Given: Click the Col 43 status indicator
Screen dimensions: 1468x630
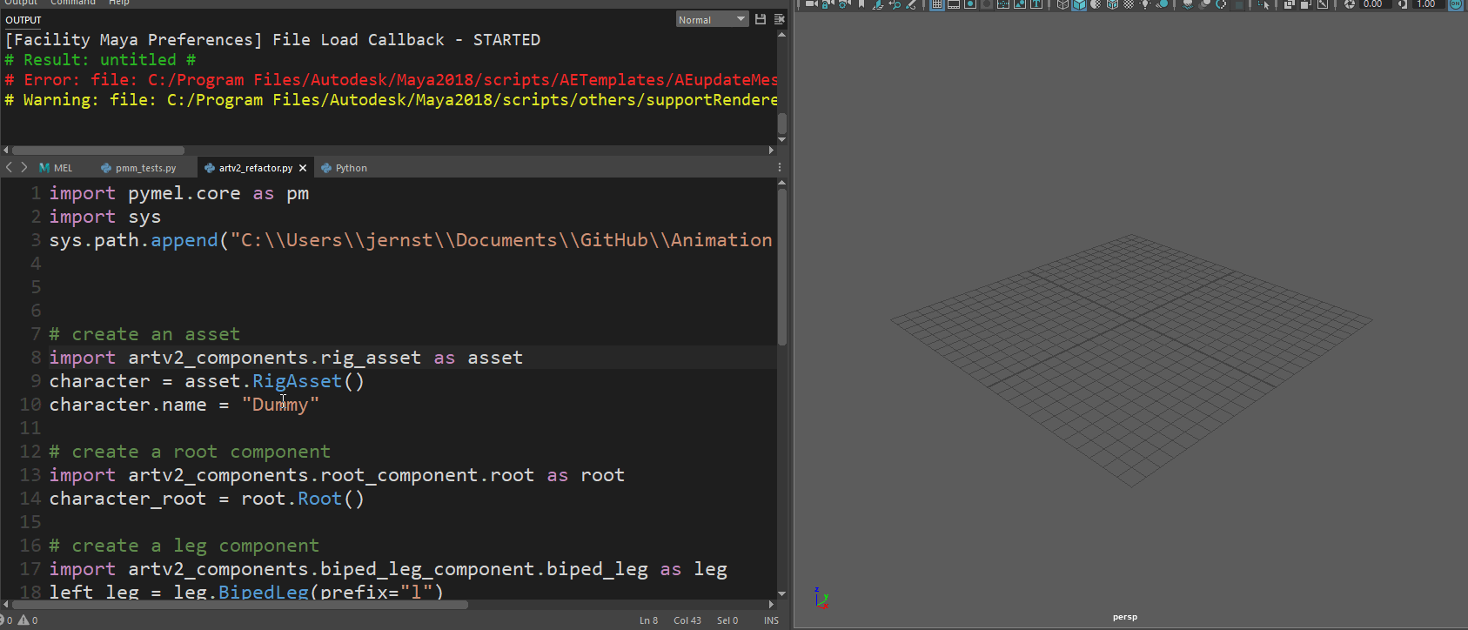Looking at the screenshot, I should 687,620.
